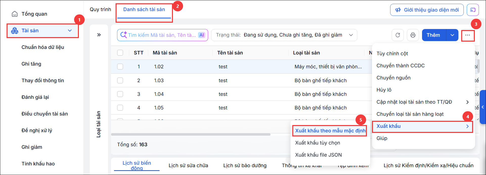Image resolution: width=486 pixels, height=175 pixels.
Task: Choose Chuyển nguồn option
Action: pyautogui.click(x=423, y=78)
